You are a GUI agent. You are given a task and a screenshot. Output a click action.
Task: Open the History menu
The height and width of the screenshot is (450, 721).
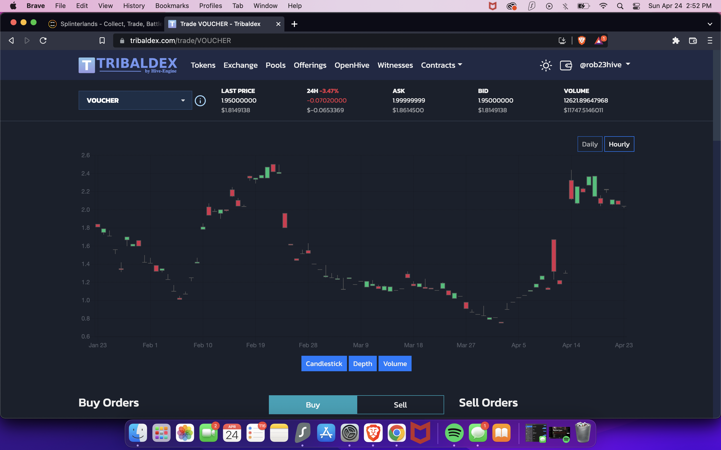coord(134,6)
